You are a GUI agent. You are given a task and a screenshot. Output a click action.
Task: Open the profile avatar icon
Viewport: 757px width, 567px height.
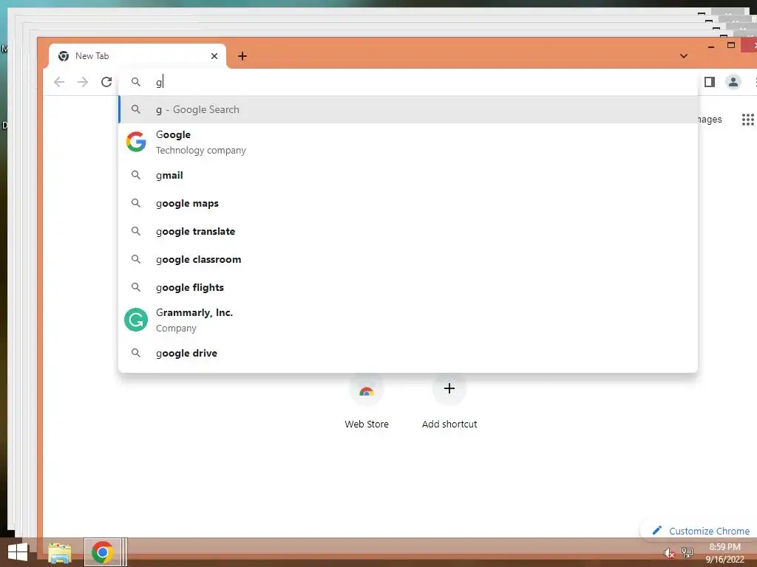pyautogui.click(x=733, y=82)
